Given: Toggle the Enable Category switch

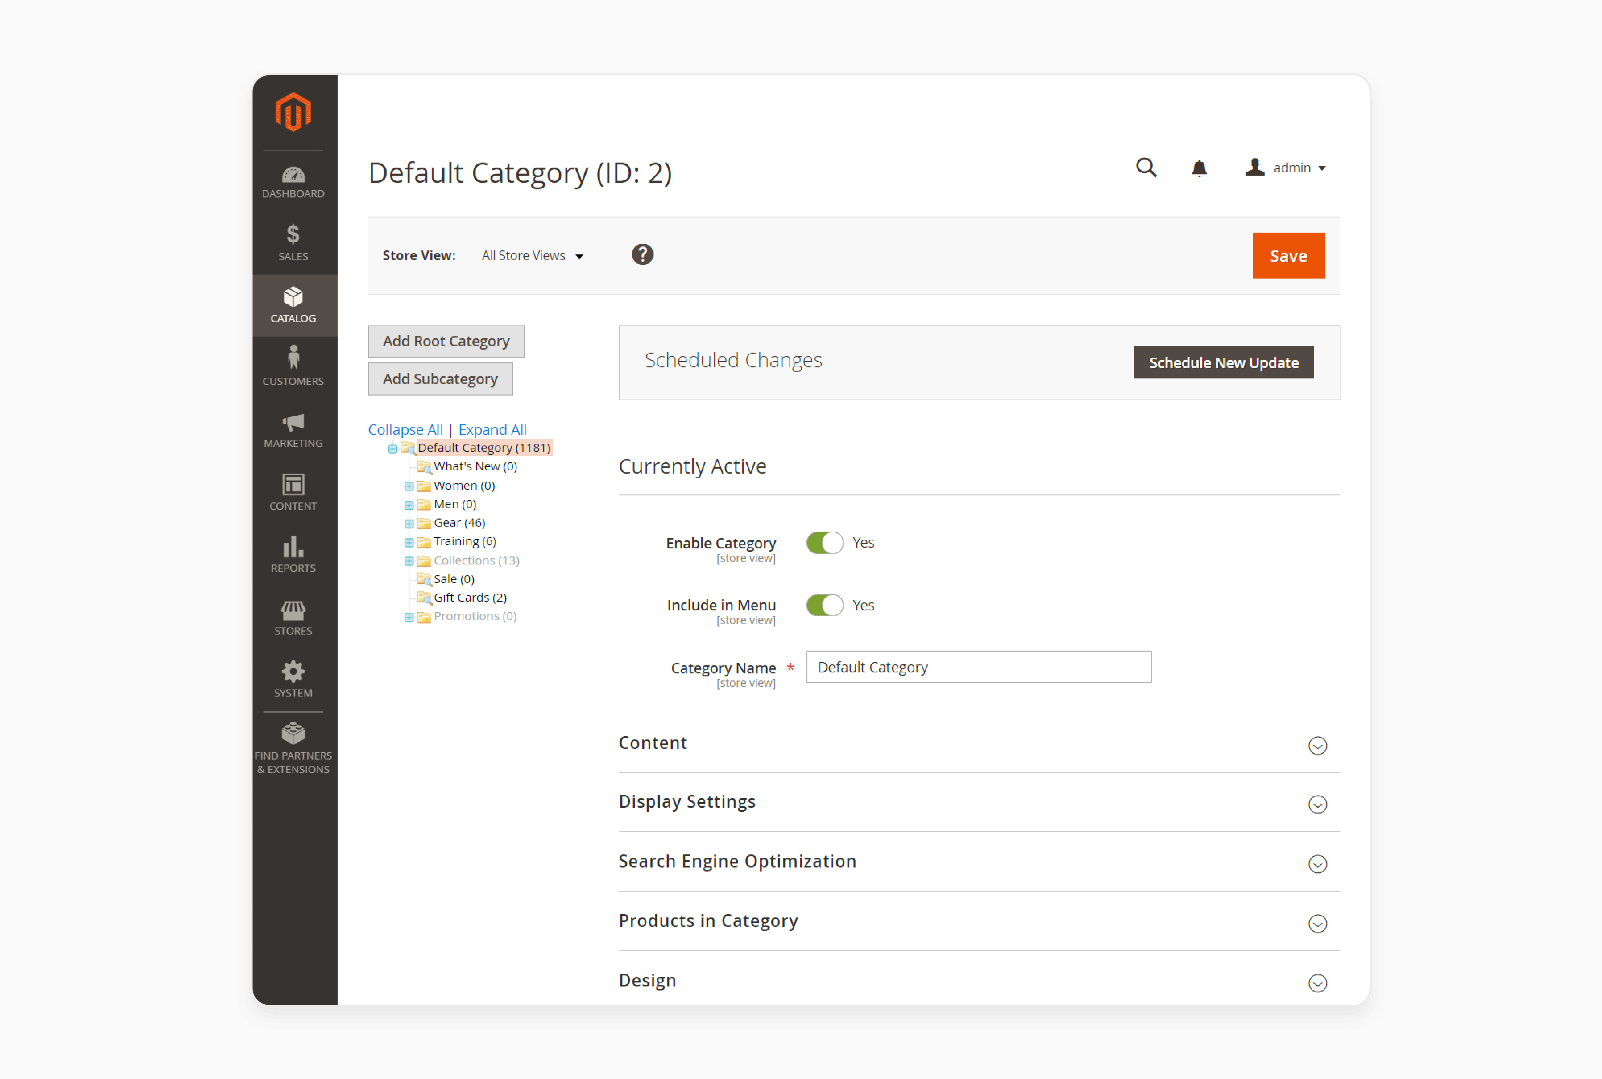Looking at the screenshot, I should click(824, 543).
